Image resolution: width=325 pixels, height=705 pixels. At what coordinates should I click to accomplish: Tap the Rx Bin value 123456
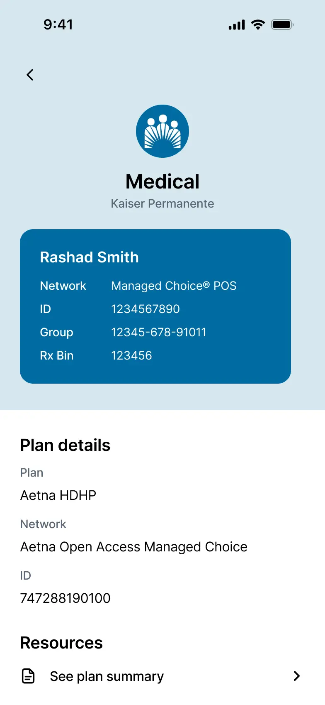click(131, 355)
